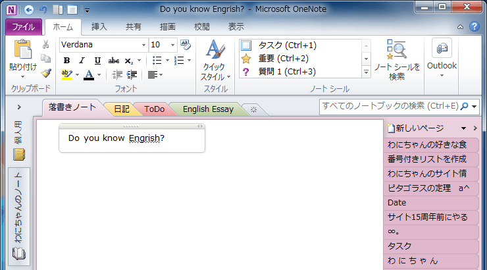Open the Outlook tasks menu
The width and height of the screenshot is (487, 270).
442,59
